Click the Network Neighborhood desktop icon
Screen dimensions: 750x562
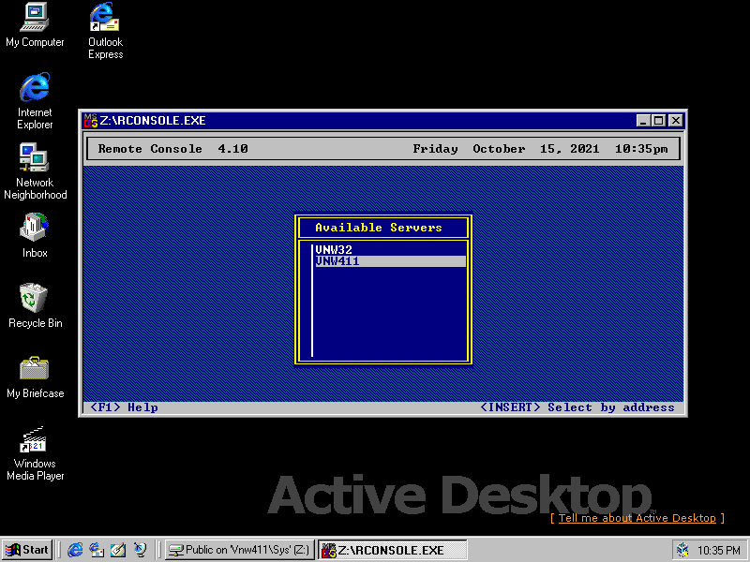[35, 171]
